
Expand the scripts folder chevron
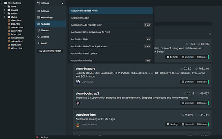click(5, 13)
